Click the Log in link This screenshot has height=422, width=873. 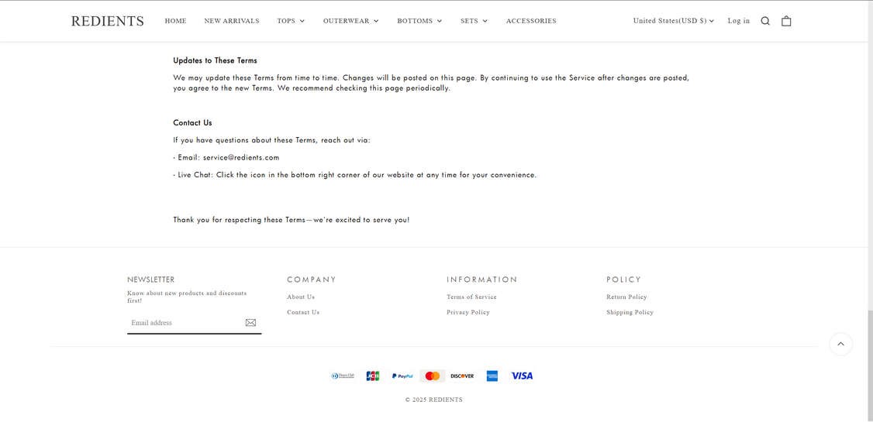pos(738,21)
